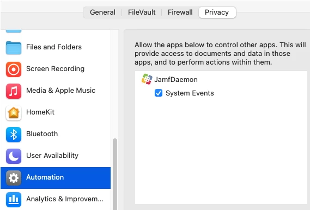Click the JamfDaemon app icon
310x210 pixels.
coord(147,79)
